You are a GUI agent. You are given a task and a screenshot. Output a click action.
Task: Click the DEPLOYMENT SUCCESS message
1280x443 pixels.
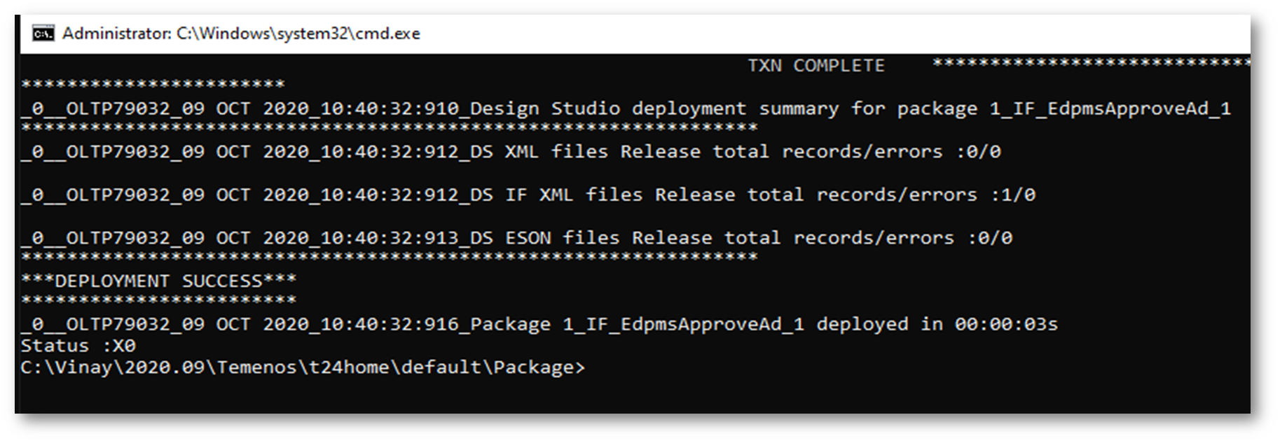(158, 281)
